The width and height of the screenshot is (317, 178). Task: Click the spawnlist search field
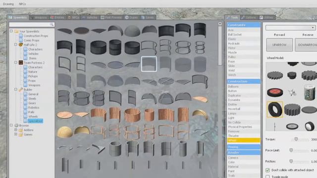pyautogui.click(x=32, y=24)
